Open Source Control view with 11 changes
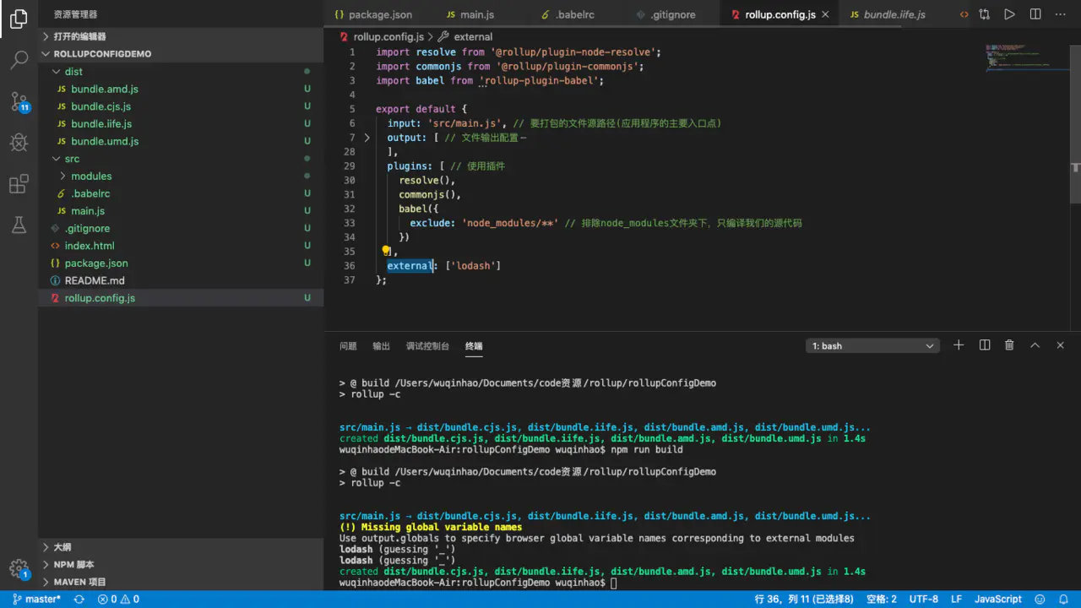 pyautogui.click(x=19, y=101)
